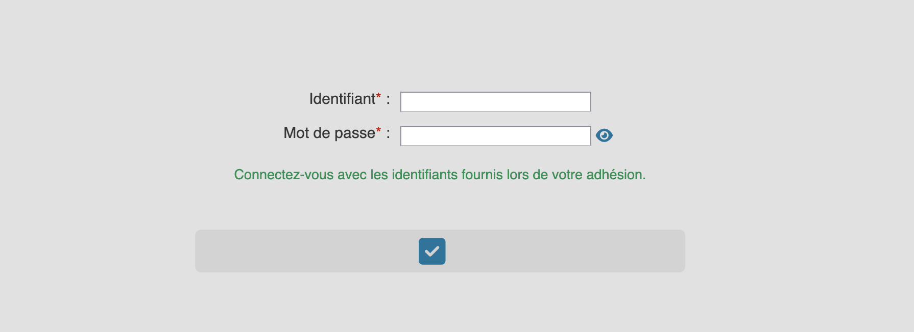Click the Identifiant label text
This screenshot has height=332, width=914.
pyautogui.click(x=342, y=99)
